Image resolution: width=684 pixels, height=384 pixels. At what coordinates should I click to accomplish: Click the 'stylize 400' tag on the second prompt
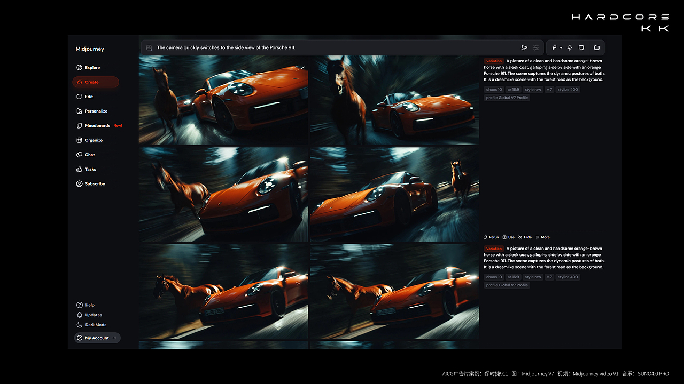(x=568, y=277)
